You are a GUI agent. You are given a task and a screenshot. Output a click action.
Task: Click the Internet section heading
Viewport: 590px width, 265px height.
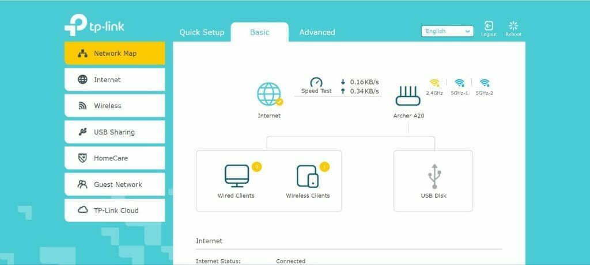(x=209, y=241)
